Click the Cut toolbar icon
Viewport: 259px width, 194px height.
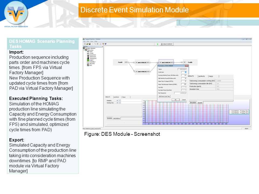coord(93,44)
